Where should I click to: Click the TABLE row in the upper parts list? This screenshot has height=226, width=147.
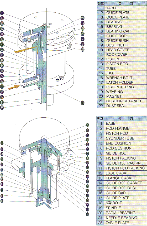[122, 8]
